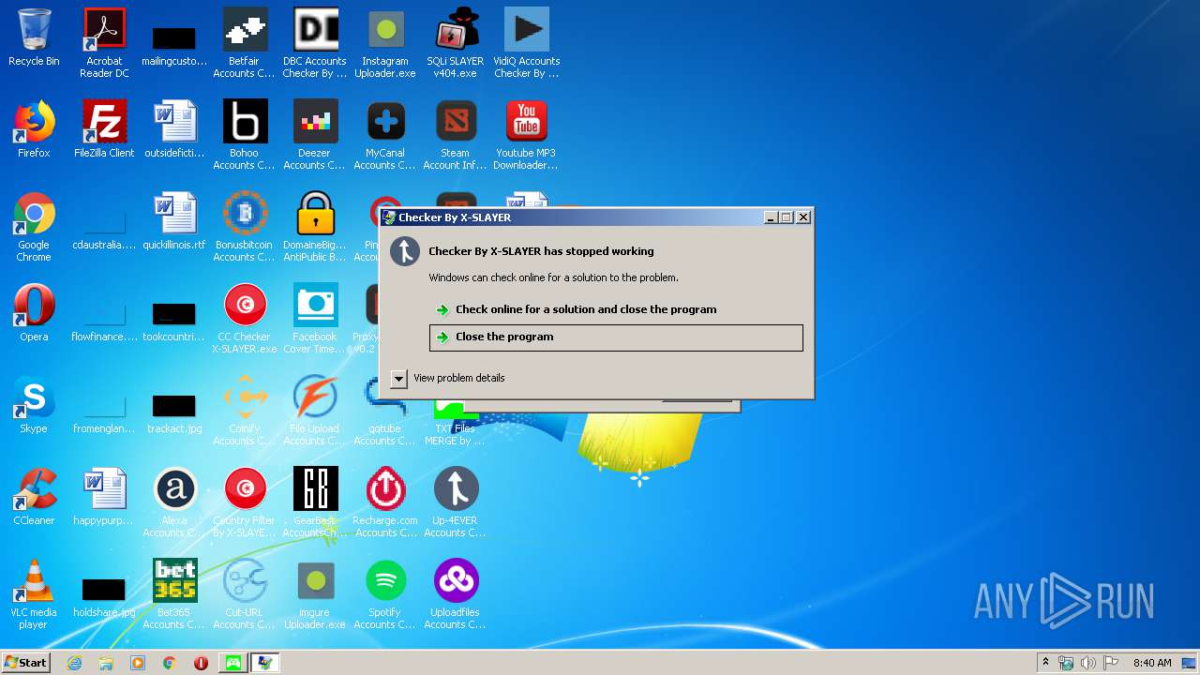This screenshot has width=1200, height=675.
Task: Launch Youtube MP3 Downloader icon
Action: (x=526, y=135)
